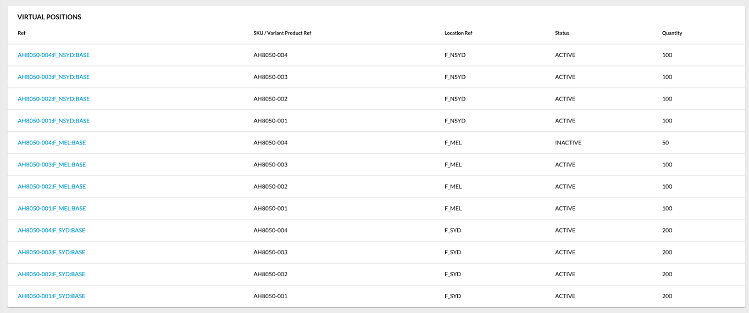Click the AH8050-002:F_NSYD:BASE reference link
The height and width of the screenshot is (313, 749).
[53, 99]
